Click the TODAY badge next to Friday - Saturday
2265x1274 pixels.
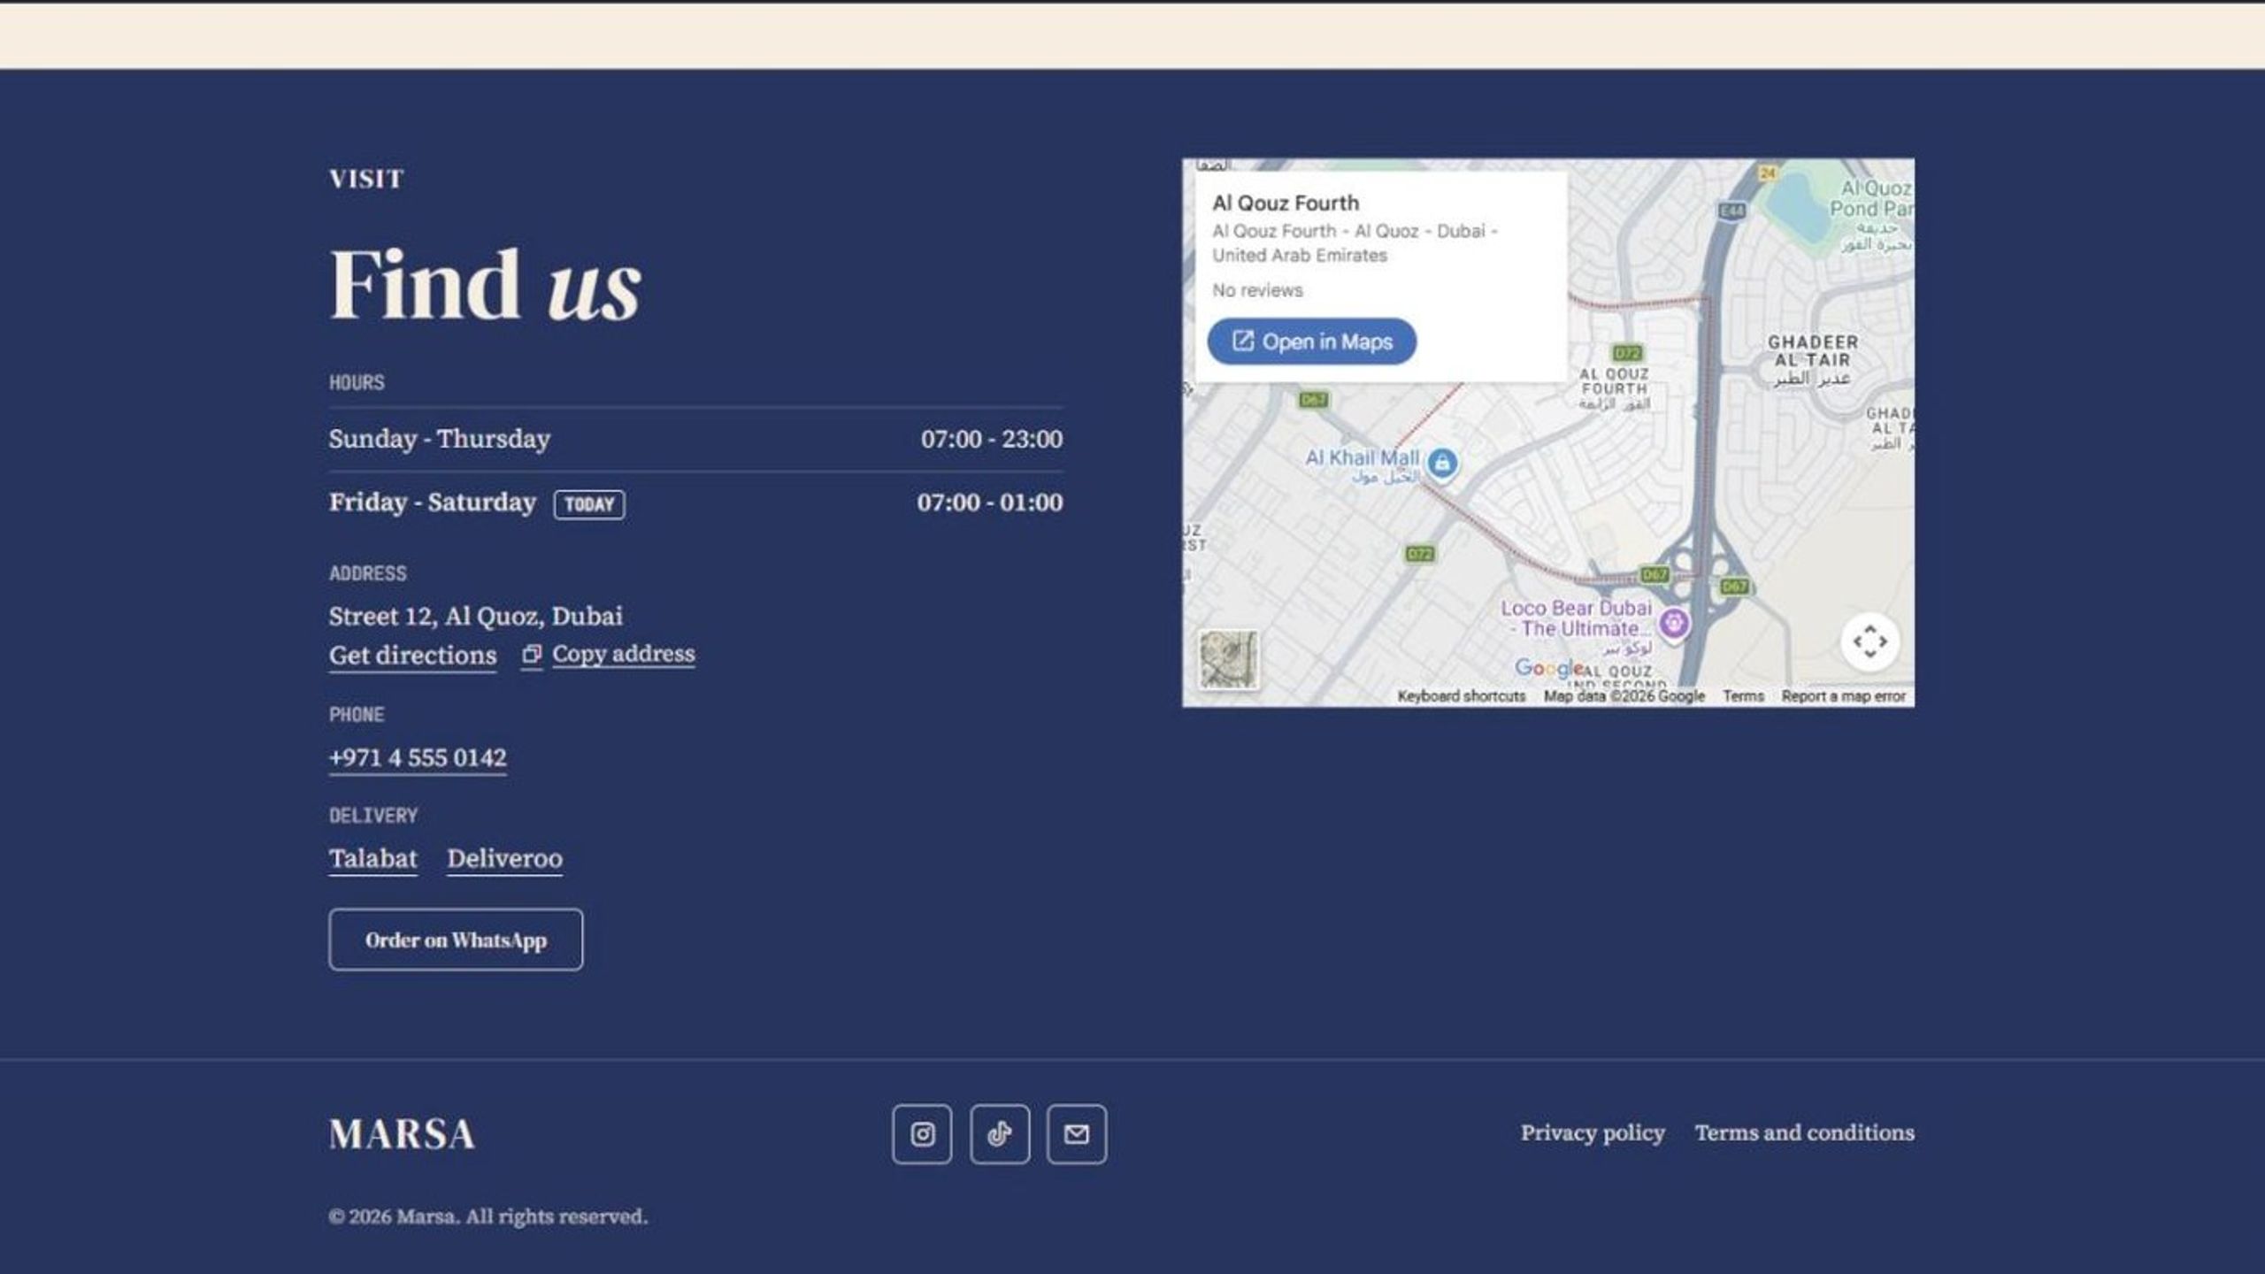tap(589, 504)
